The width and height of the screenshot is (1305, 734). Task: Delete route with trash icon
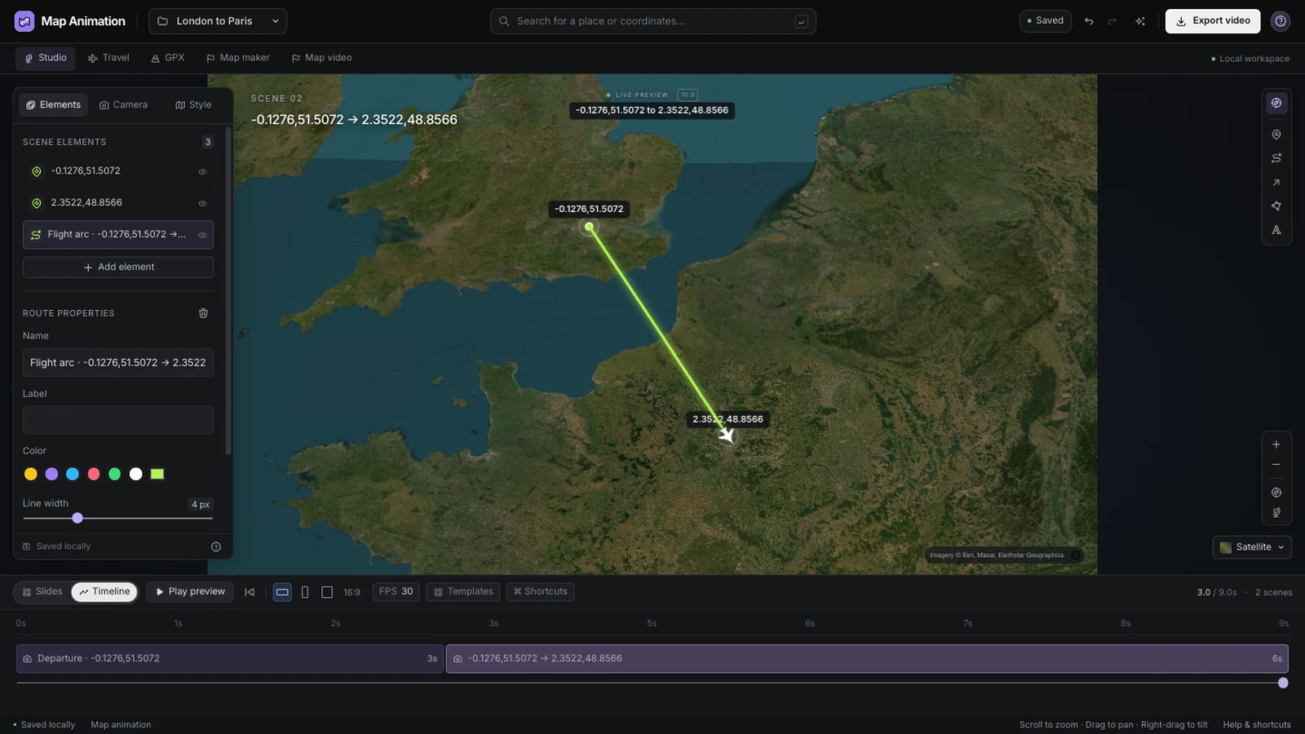[203, 313]
